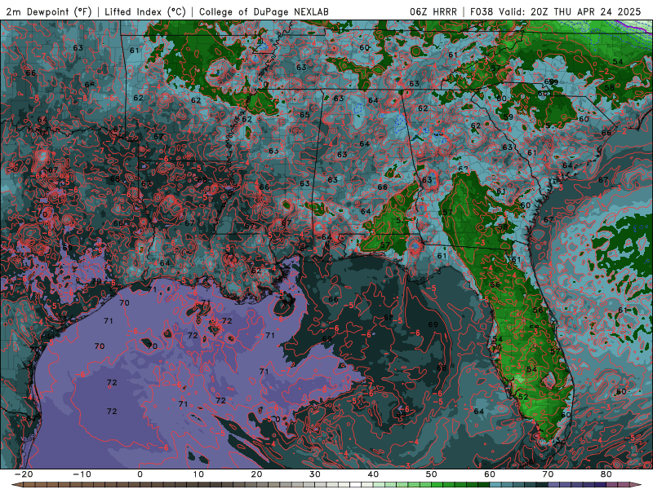653x489 pixels.
Task: Pick the purple swatch below the 70 label
Action: pyautogui.click(x=554, y=485)
